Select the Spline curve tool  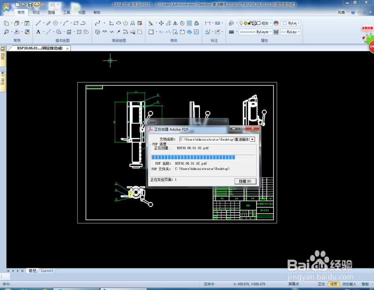coord(98,23)
